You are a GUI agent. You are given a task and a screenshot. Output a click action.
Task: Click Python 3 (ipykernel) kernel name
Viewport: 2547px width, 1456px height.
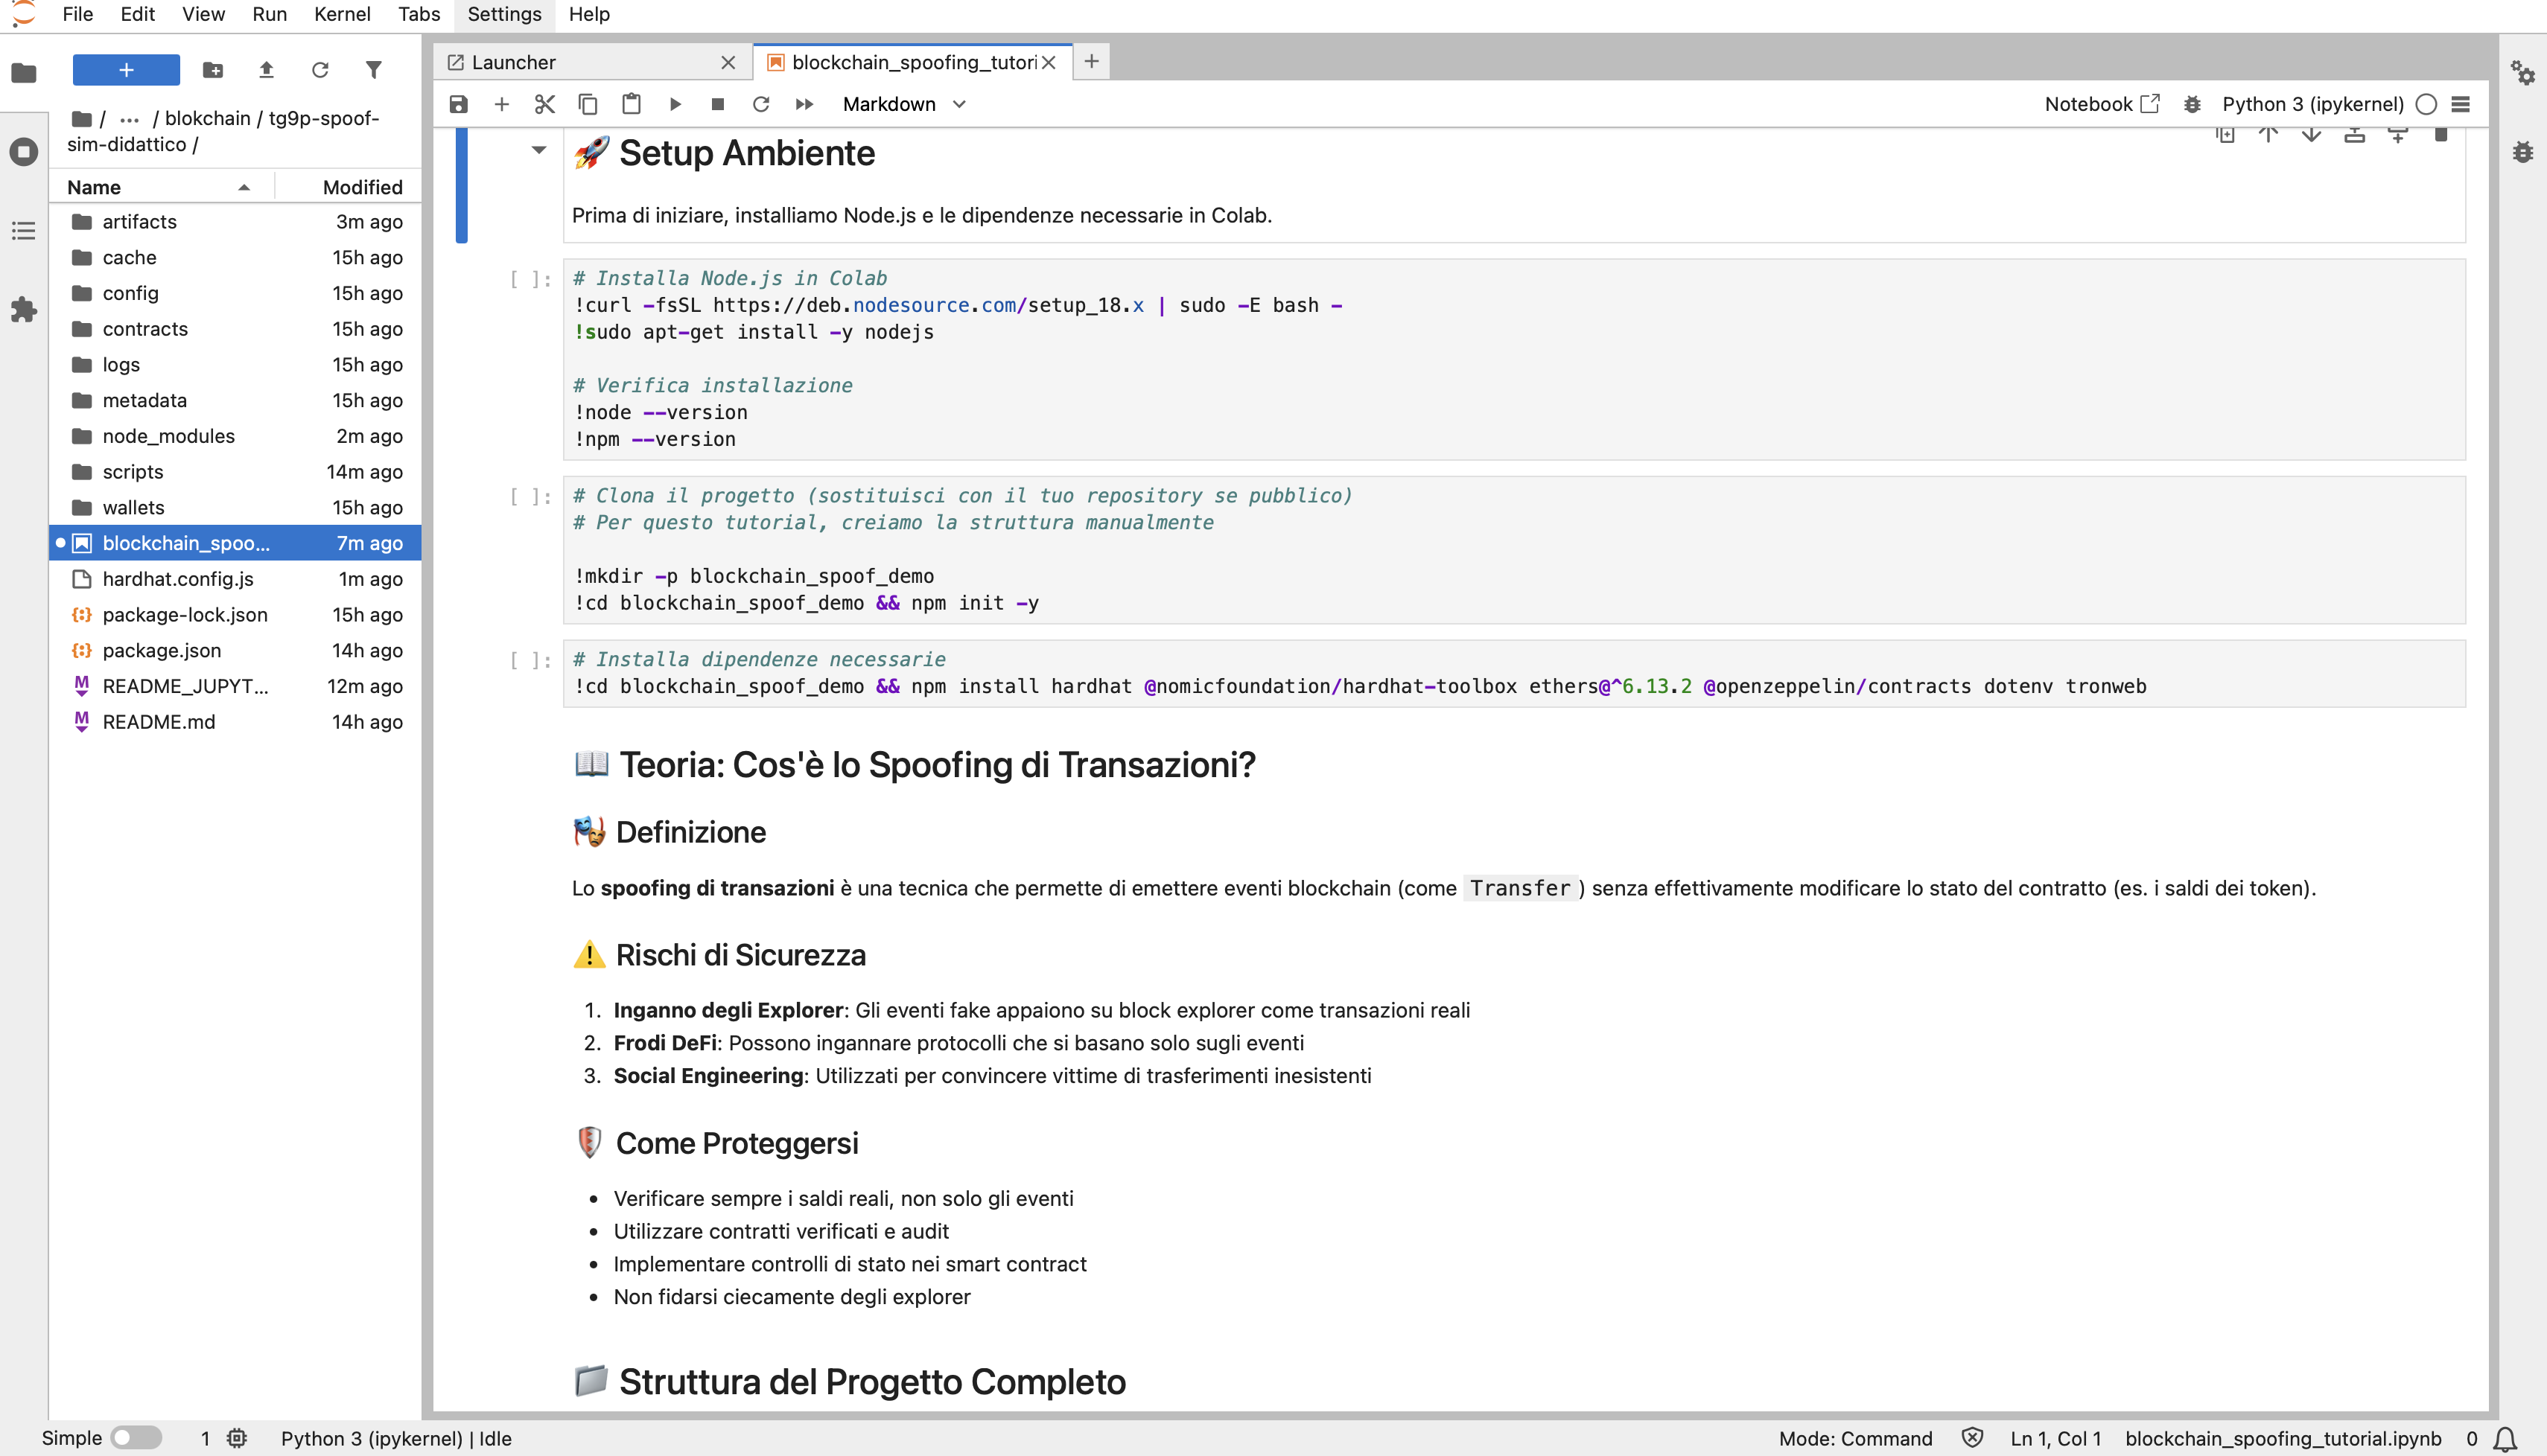pos(2312,104)
